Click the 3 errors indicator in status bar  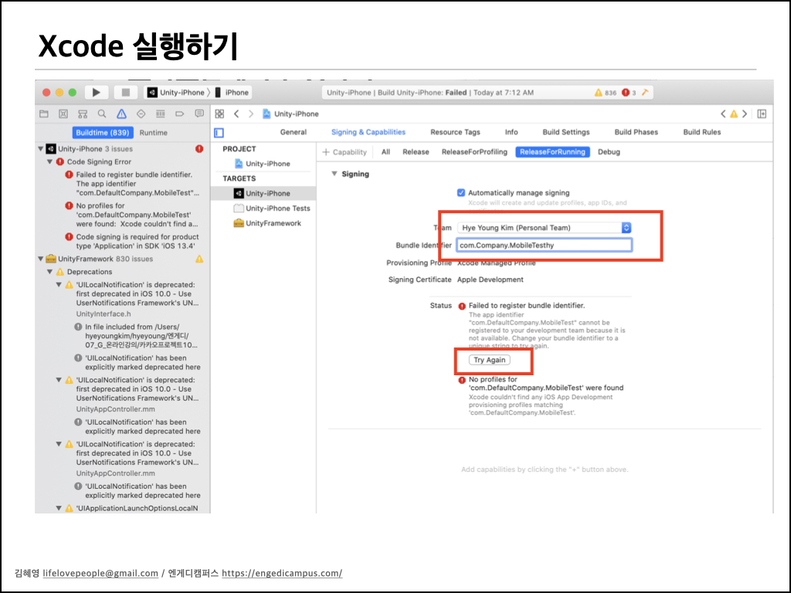coord(629,93)
